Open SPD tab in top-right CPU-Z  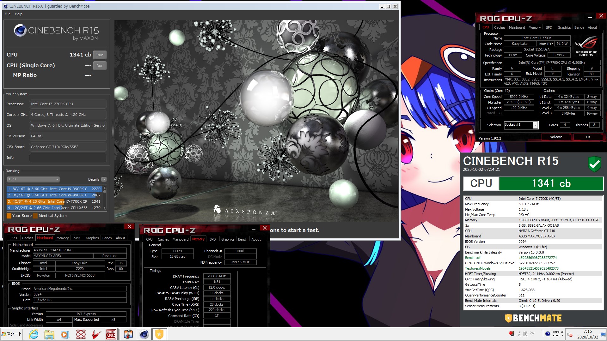(x=549, y=27)
